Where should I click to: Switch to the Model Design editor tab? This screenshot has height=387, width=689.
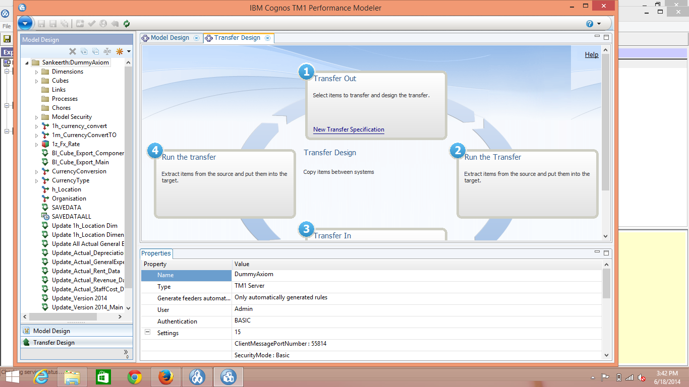170,38
